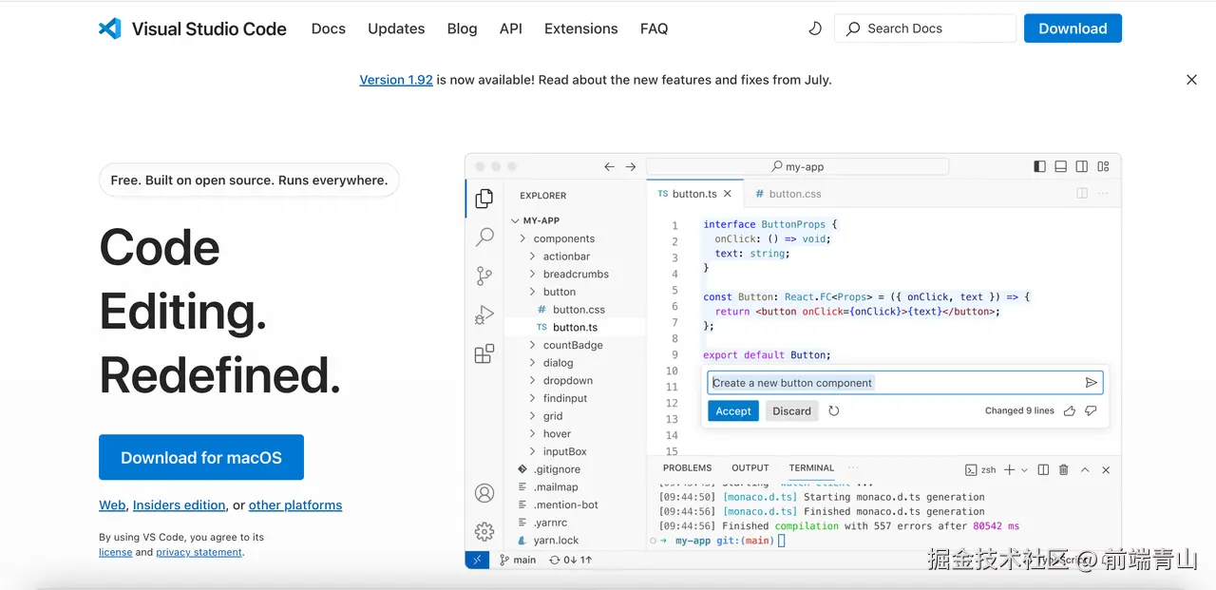Open the Source Control branch icon

[x=484, y=276]
